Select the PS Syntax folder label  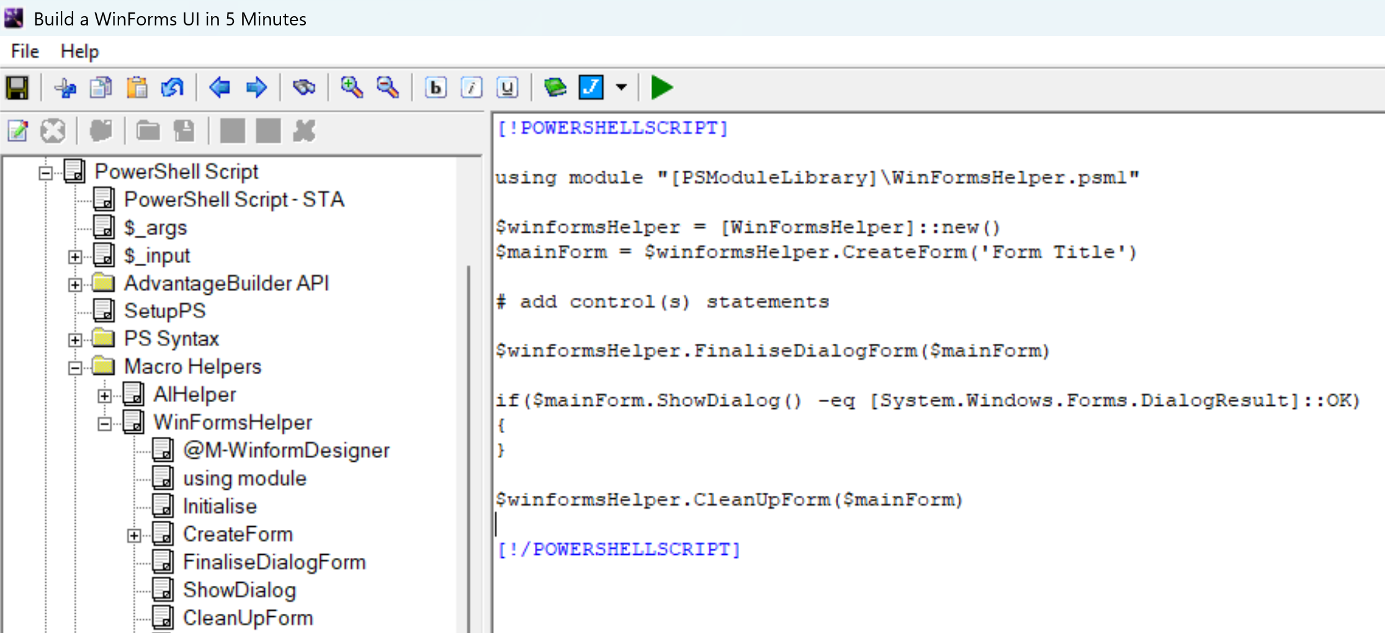click(172, 339)
